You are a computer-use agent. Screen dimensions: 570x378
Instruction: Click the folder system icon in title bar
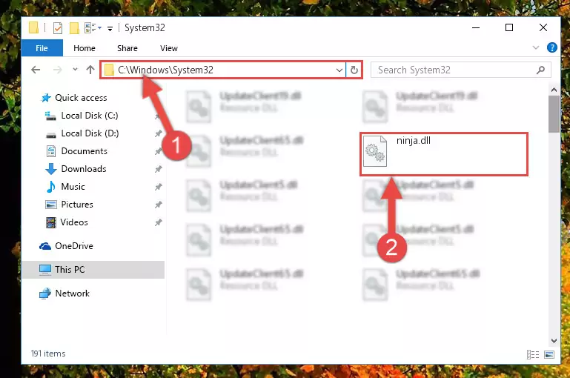[33, 27]
